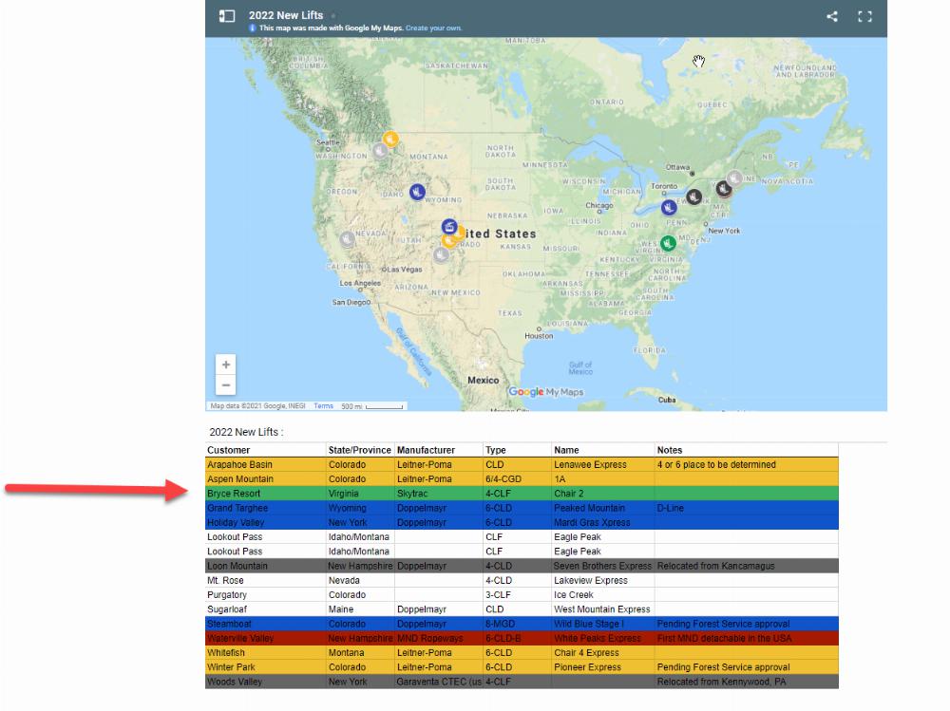Screen dimensions: 950x711
Task: Select the 'Bryce Resort' customer cell
Action: pos(266,494)
